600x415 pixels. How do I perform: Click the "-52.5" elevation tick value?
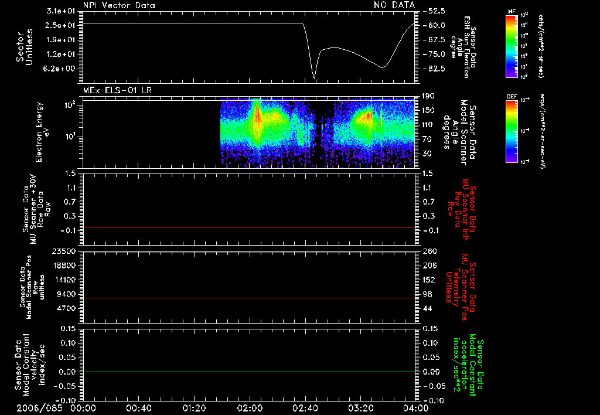[434, 11]
